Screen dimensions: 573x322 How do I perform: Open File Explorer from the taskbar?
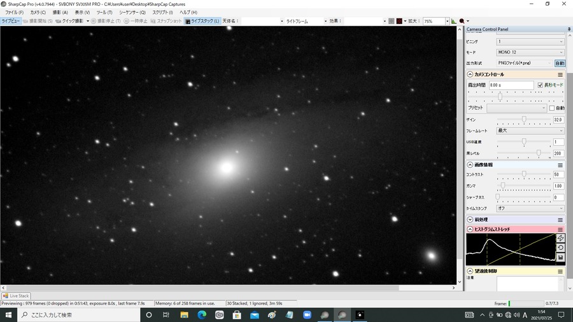pos(184,315)
